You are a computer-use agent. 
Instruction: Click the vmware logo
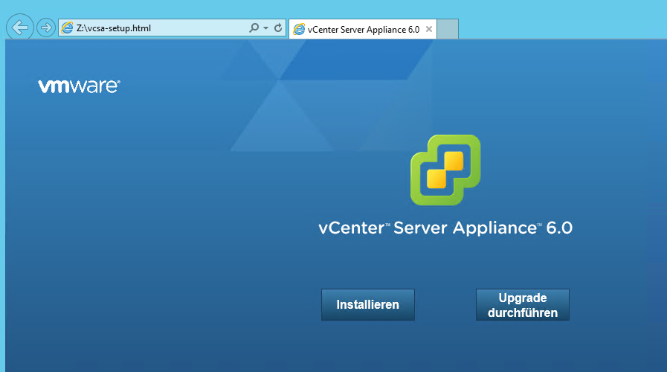[x=79, y=86]
